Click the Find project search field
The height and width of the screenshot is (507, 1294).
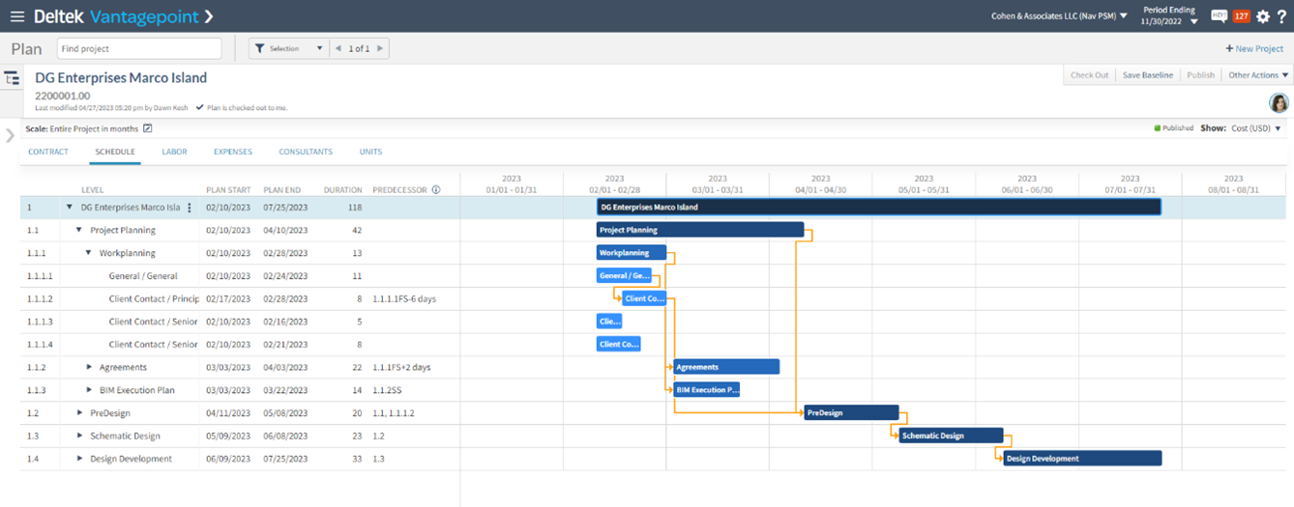tap(139, 48)
